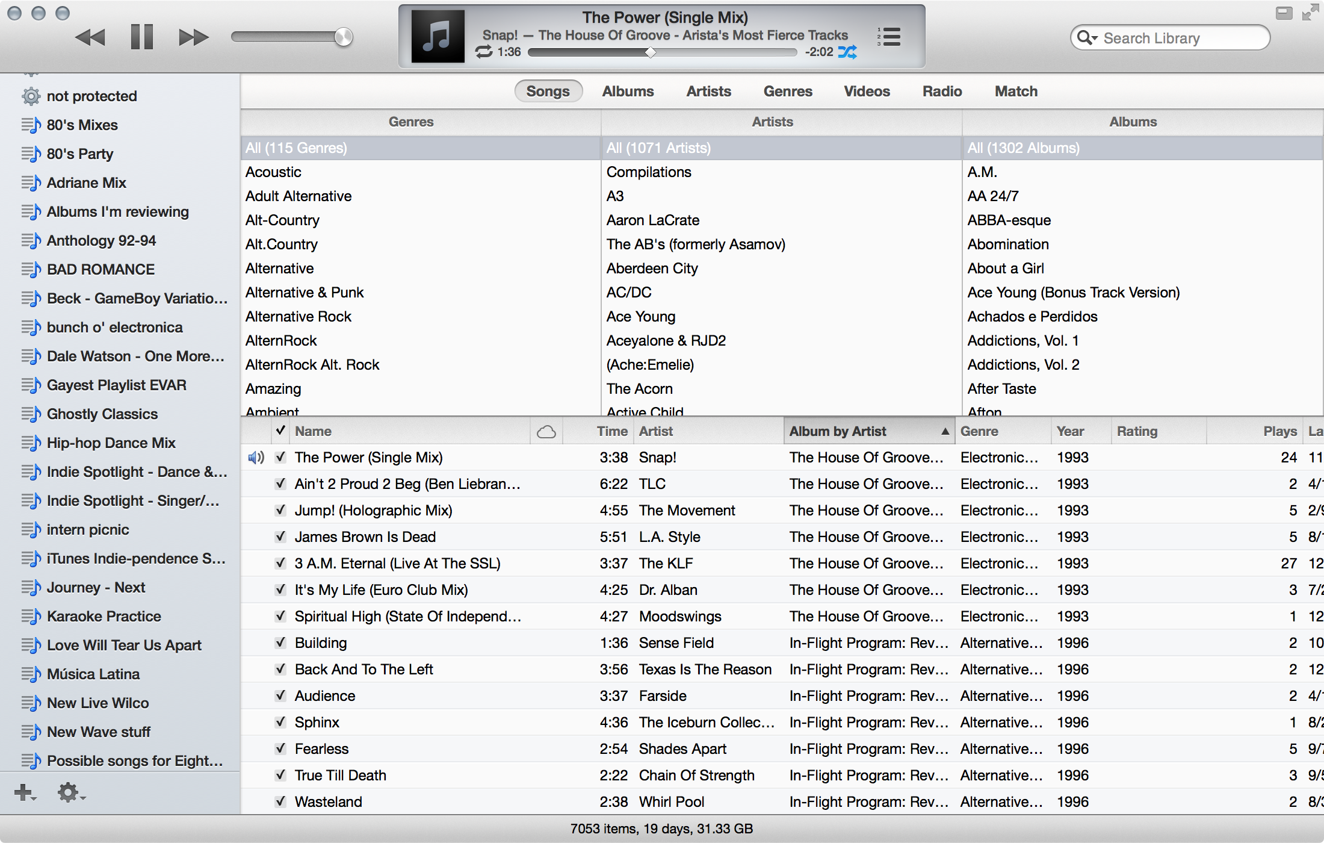1324x843 pixels.
Task: Select the Radio tab in the browser
Action: (942, 90)
